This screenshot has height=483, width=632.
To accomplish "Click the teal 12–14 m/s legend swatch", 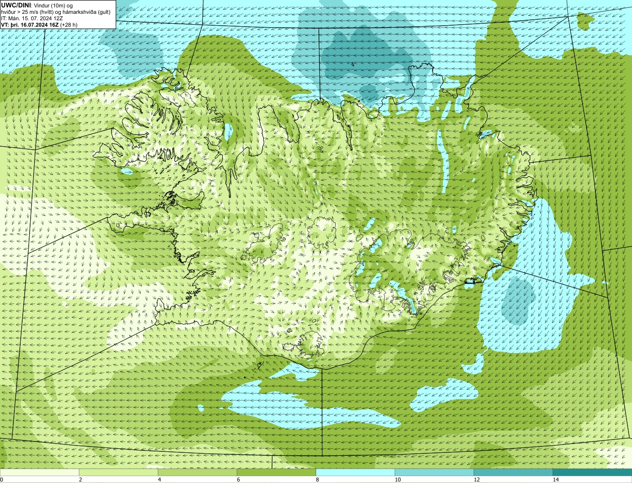I will coord(513,473).
